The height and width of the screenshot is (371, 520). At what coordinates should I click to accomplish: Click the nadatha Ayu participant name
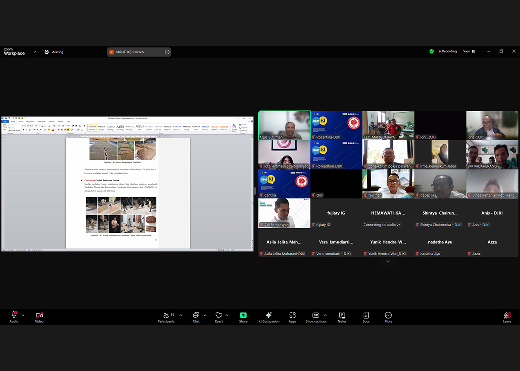pos(440,242)
